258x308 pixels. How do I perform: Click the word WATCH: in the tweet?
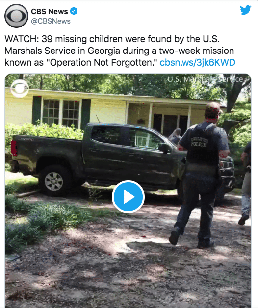pyautogui.click(x=22, y=39)
